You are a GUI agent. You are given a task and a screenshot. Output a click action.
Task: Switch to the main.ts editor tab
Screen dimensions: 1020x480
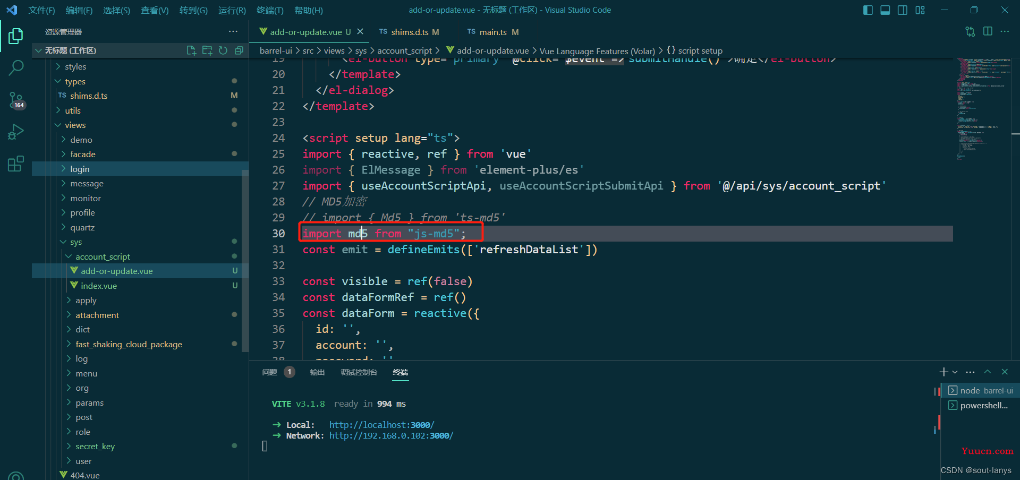493,32
